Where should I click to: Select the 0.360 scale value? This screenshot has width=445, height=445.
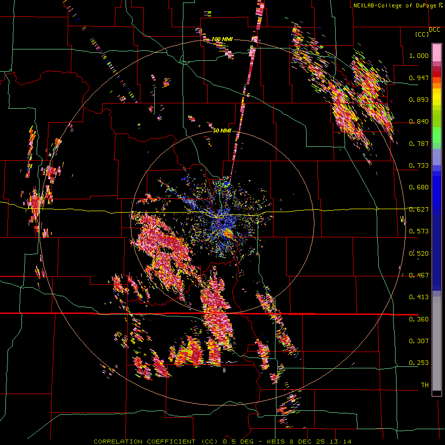[x=419, y=319]
